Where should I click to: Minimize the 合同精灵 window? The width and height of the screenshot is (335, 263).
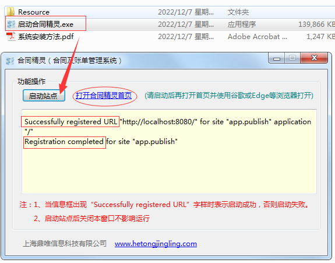point(277,58)
